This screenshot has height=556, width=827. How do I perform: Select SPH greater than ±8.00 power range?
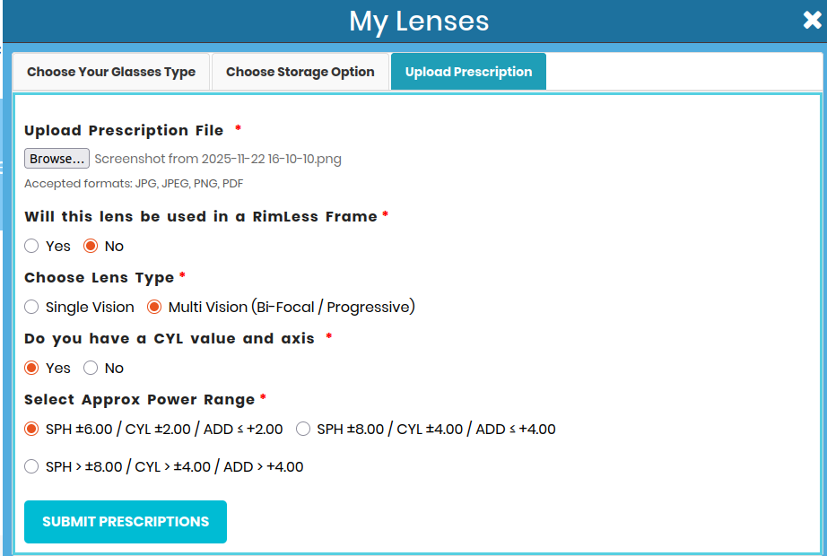pyautogui.click(x=31, y=466)
